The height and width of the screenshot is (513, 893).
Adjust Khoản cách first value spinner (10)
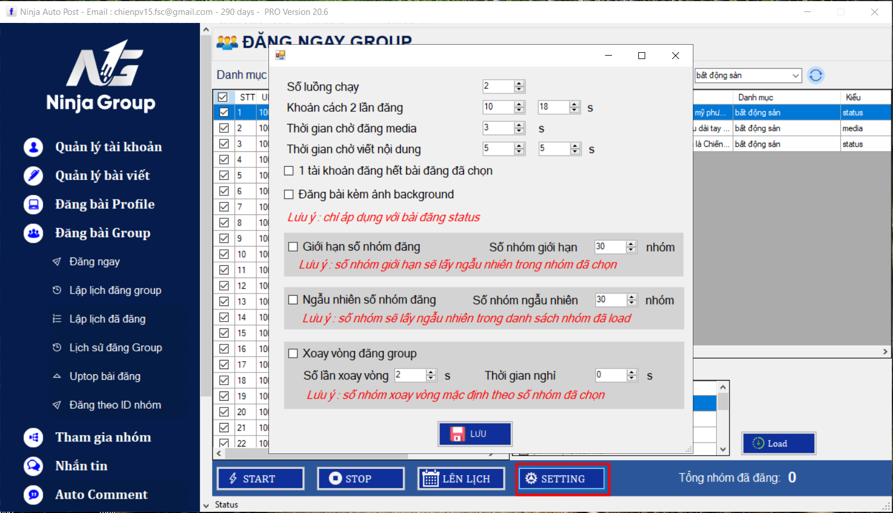pos(519,107)
